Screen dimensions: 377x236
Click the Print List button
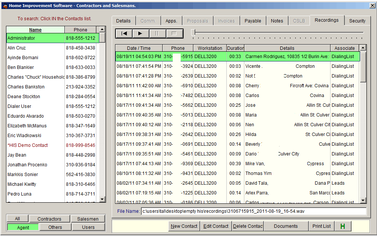[x=322, y=226]
